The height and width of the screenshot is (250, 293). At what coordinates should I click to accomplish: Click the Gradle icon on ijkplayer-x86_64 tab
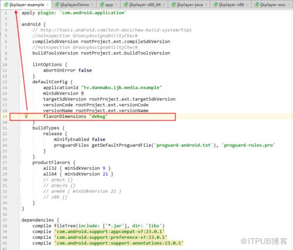tap(126, 5)
